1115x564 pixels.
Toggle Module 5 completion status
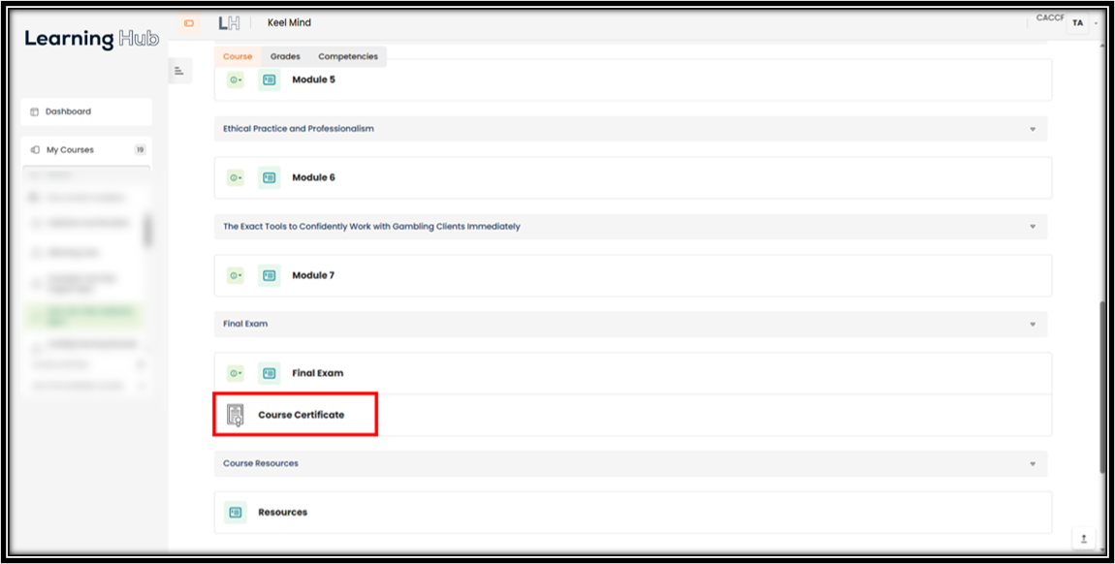click(235, 79)
